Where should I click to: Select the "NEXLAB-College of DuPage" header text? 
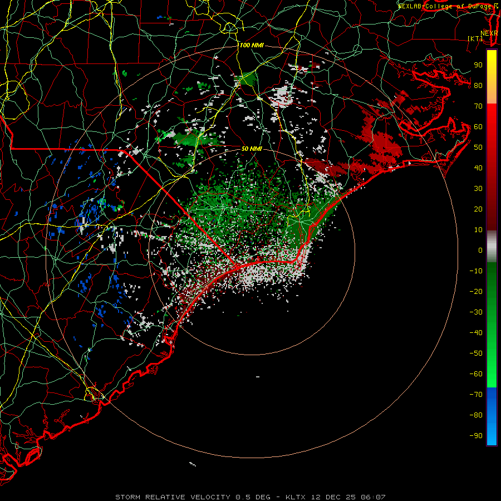coord(444,6)
